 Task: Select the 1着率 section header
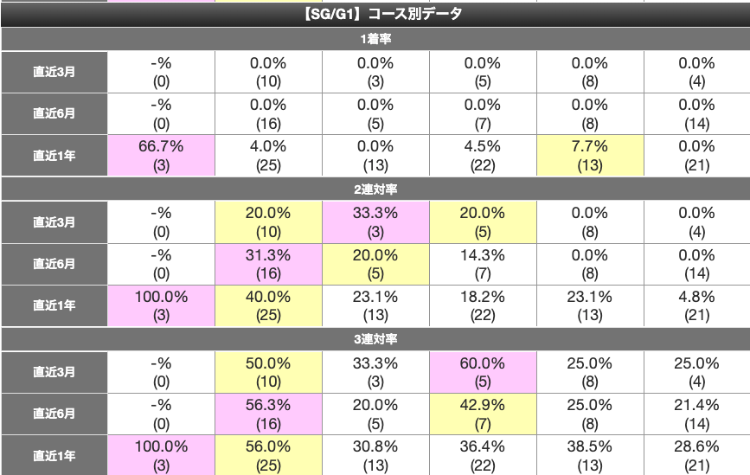point(375,39)
